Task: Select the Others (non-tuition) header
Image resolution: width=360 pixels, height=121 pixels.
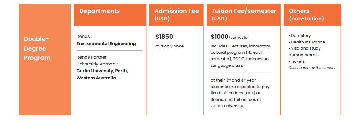Action: [306, 15]
